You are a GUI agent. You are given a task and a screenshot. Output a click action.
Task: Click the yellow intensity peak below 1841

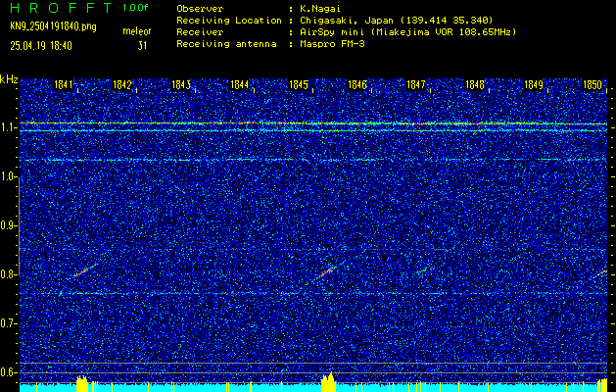[x=82, y=383]
